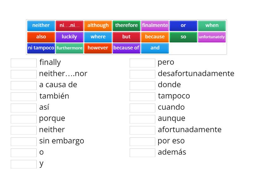The height and width of the screenshot is (190, 253).
Task: Pick the 'furthermore' word tile
Action: click(x=69, y=48)
